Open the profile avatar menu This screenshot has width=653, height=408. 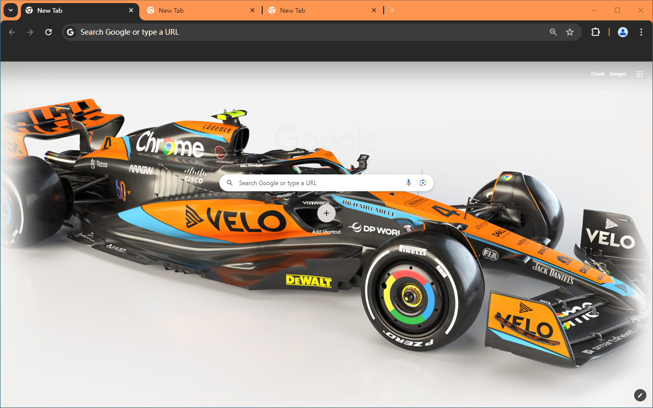623,32
